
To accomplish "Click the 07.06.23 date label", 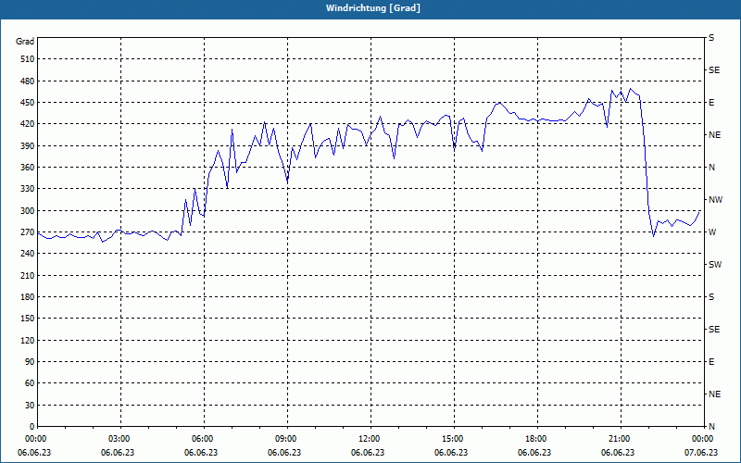I will [x=701, y=452].
